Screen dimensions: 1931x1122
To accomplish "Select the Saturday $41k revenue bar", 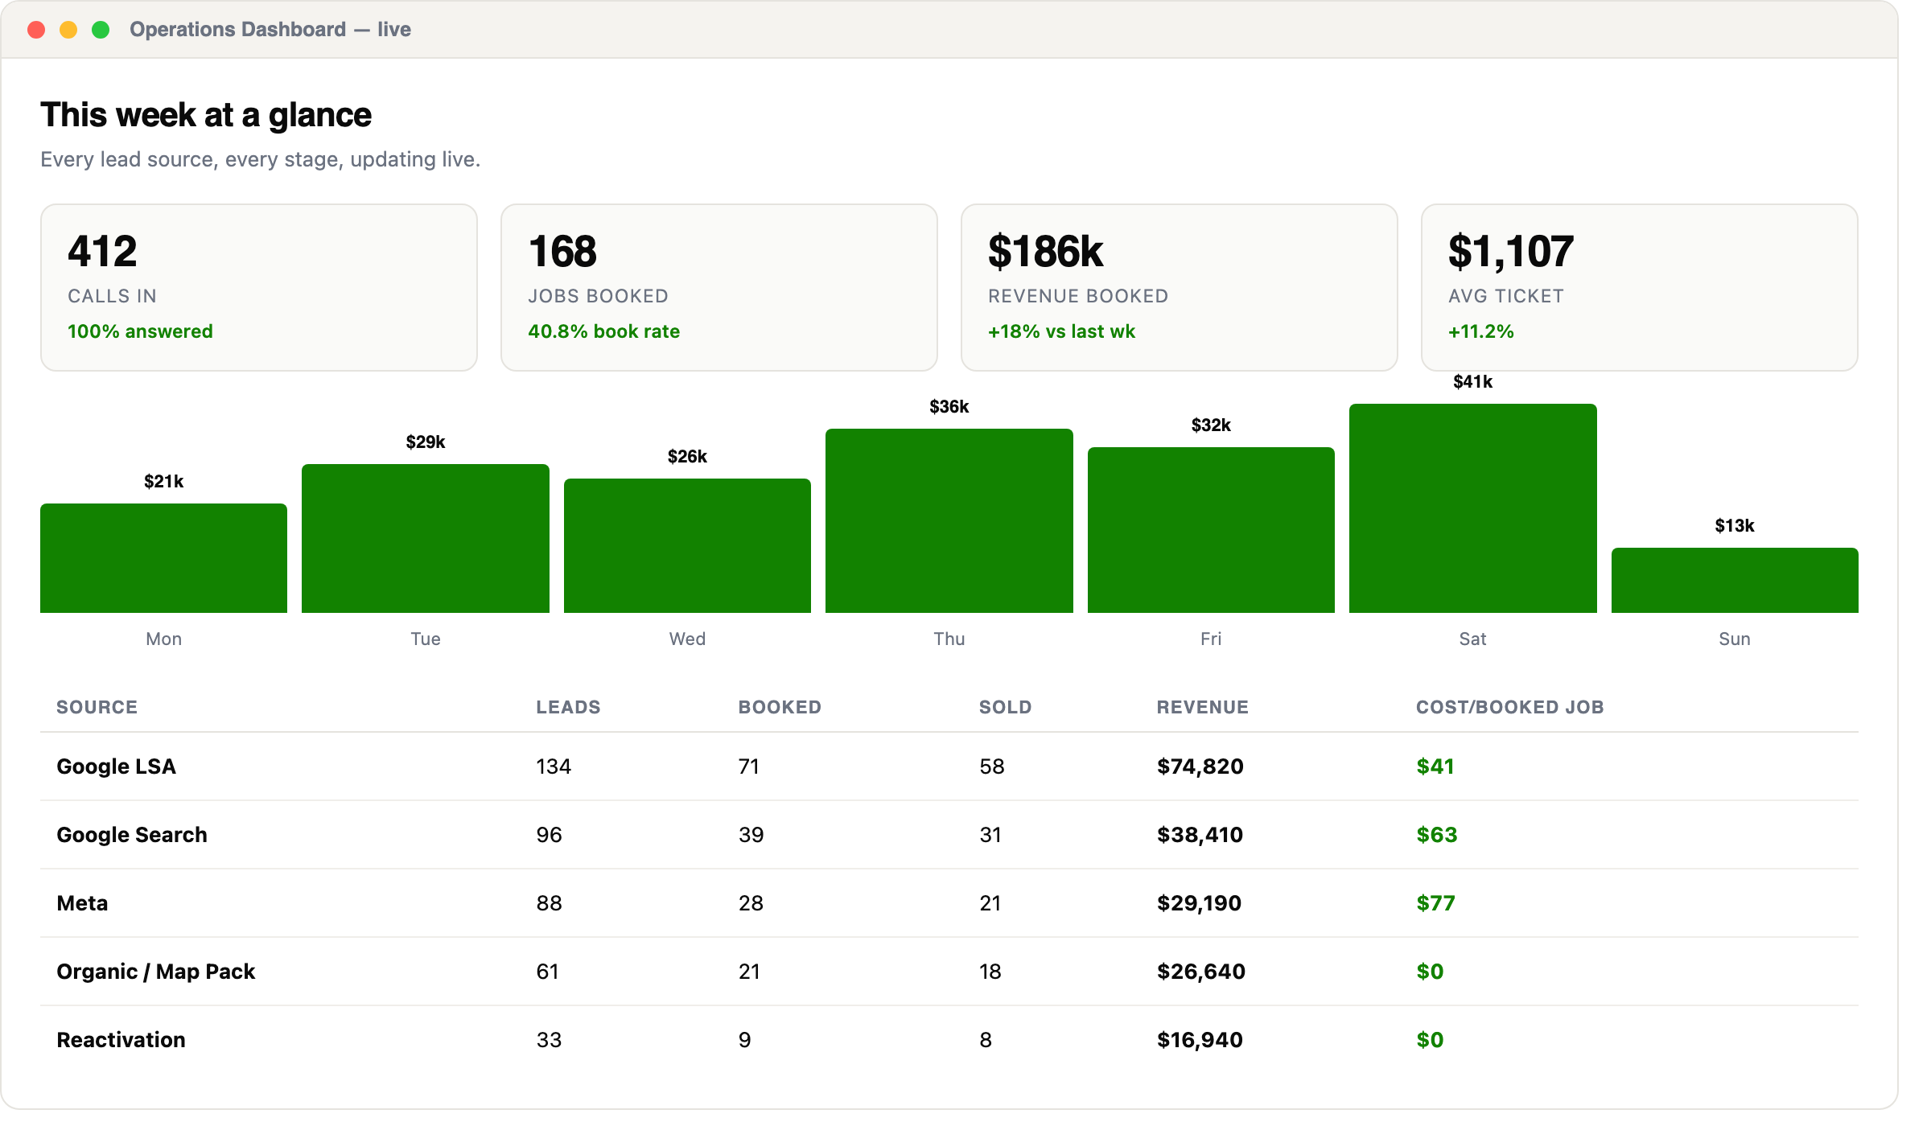I will (1473, 508).
